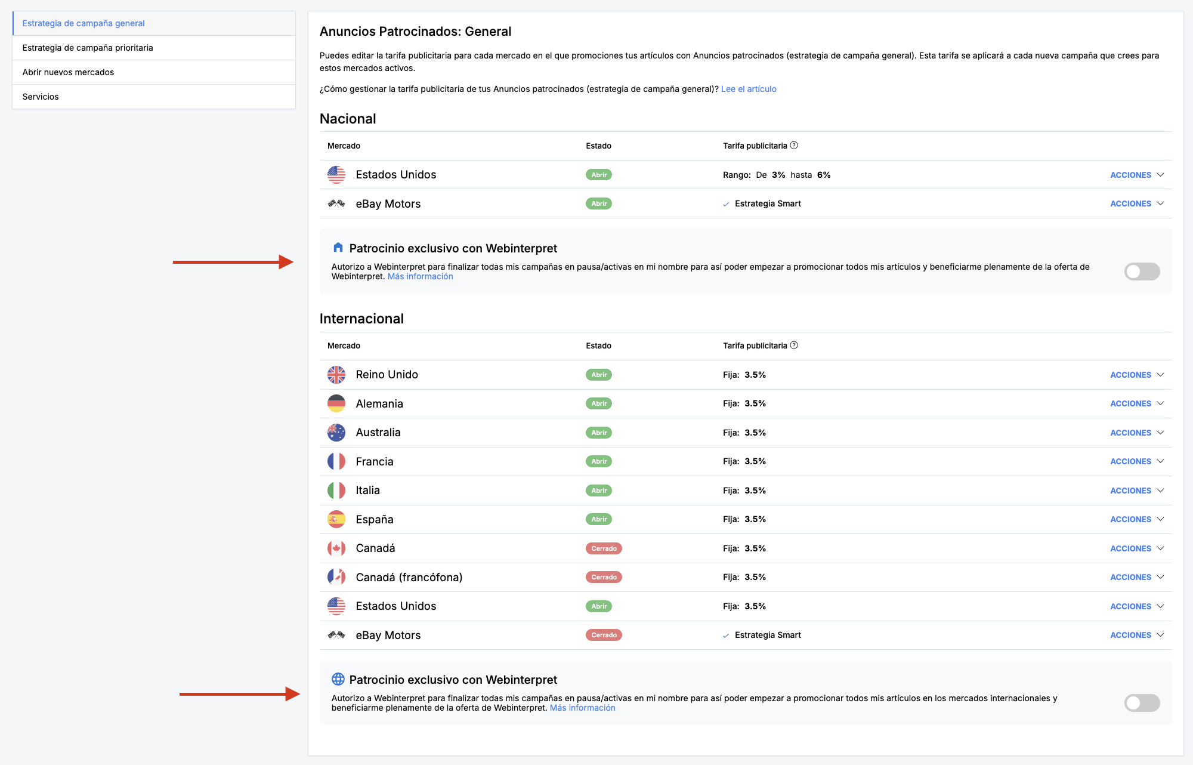Click the Estado column header under Nacional
This screenshot has height=765, width=1193.
click(598, 146)
